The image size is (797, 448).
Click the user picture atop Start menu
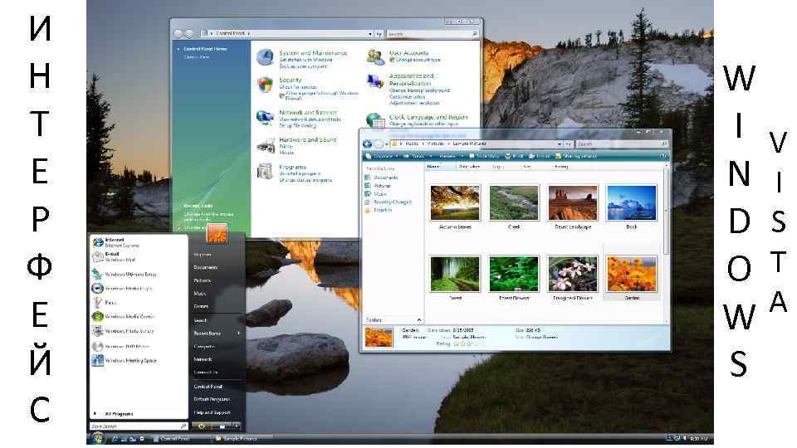pos(217,234)
